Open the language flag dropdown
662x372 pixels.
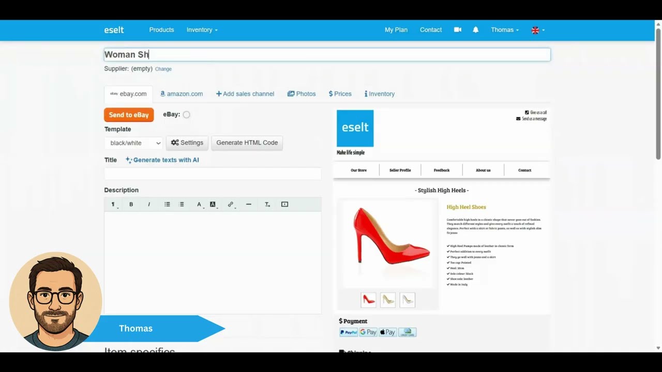coord(538,30)
